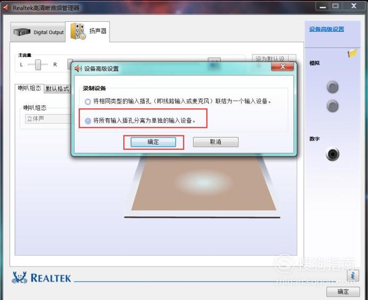Viewport: 368px width, 300px height.
Task: Close the 设备高级设置 dialog with its red X
Action: 282,66
